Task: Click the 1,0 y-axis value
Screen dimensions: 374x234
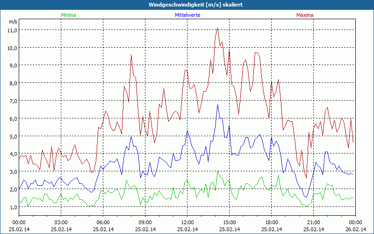Action: 13,207
